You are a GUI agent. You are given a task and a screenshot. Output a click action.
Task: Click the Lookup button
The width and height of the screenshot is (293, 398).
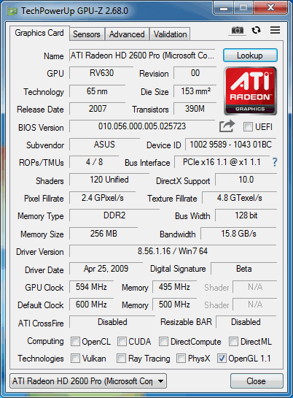pyautogui.click(x=250, y=56)
